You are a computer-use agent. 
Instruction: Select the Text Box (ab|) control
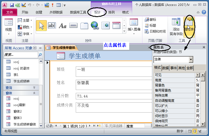[52, 25]
